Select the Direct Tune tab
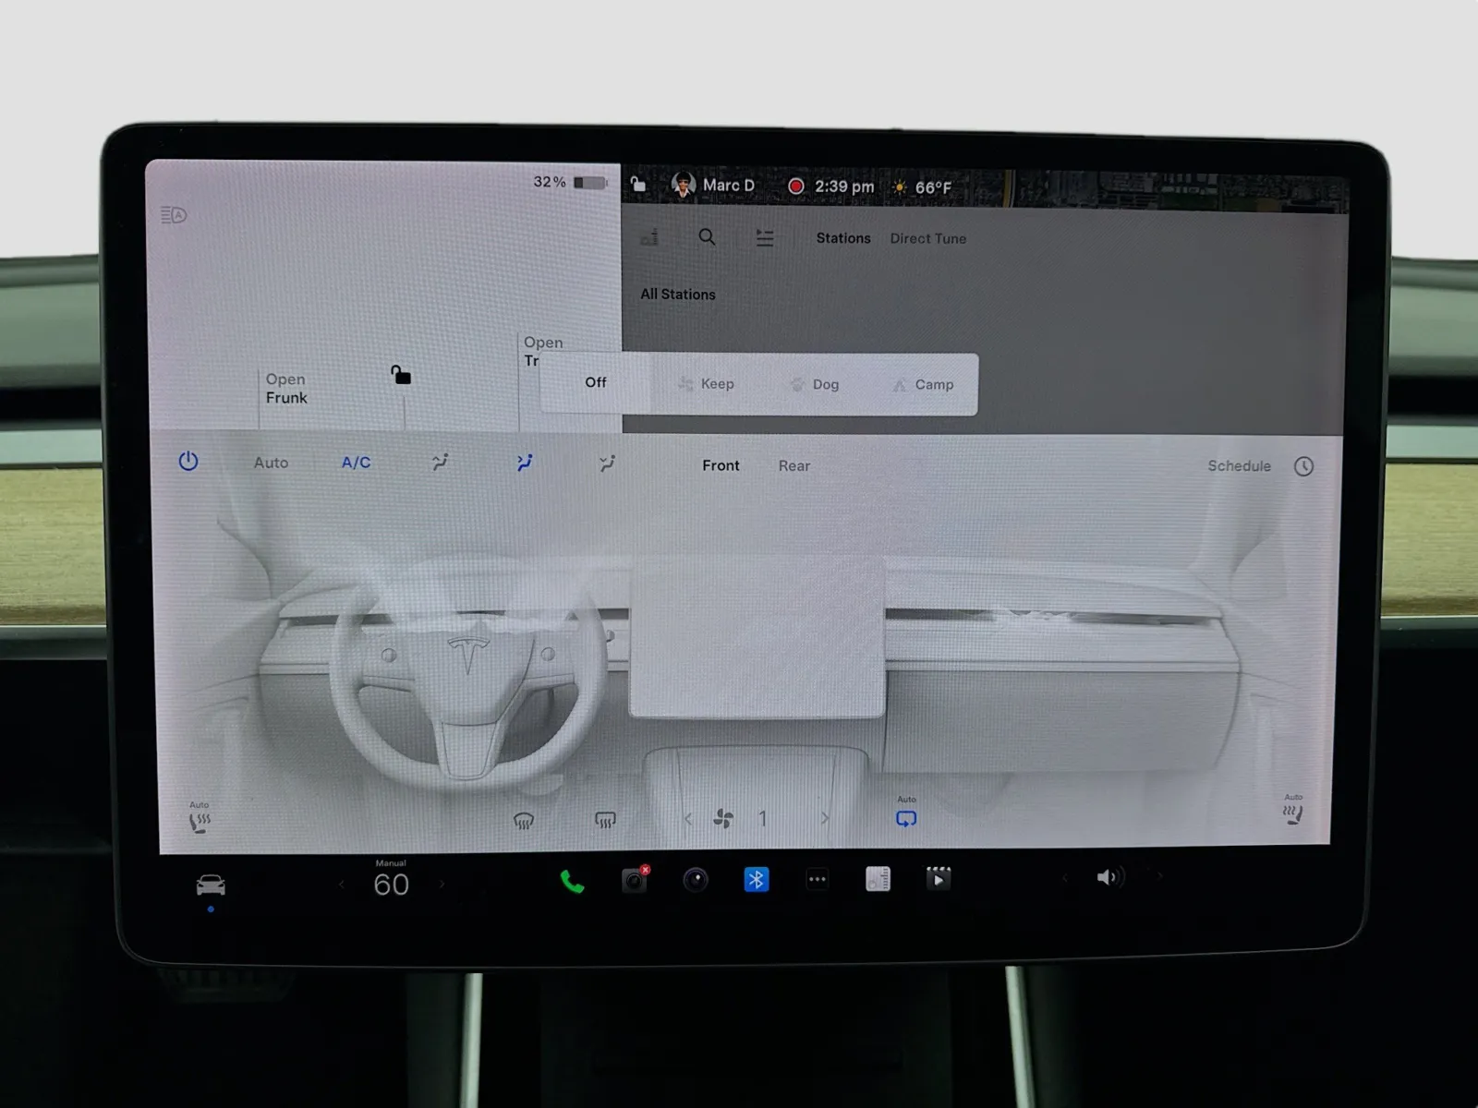 click(x=927, y=238)
